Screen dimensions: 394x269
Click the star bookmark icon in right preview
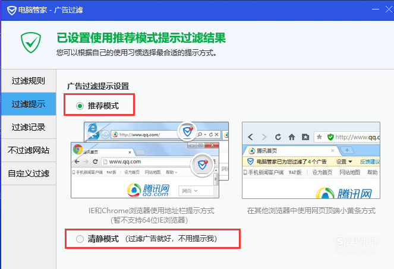319,137
